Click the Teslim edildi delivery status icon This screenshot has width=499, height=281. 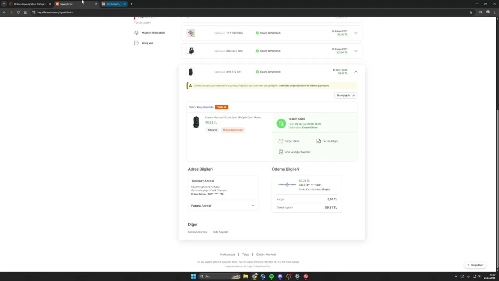(x=281, y=123)
